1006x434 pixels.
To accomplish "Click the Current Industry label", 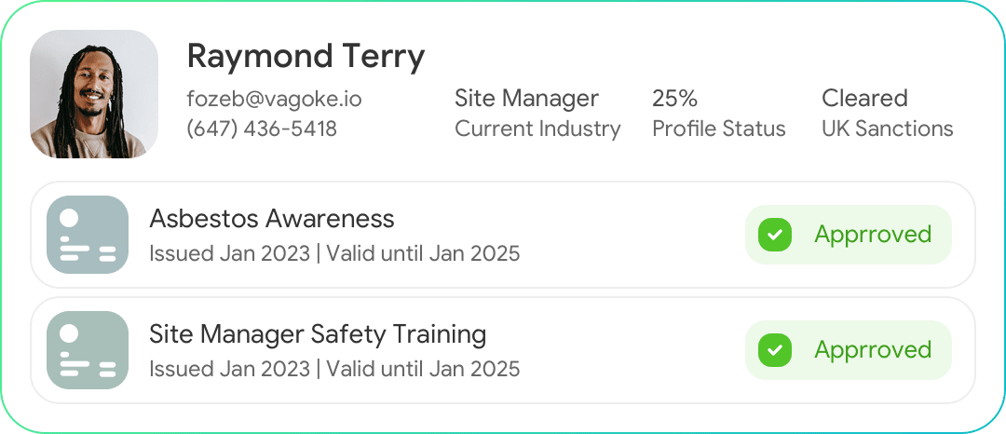I will (x=537, y=129).
